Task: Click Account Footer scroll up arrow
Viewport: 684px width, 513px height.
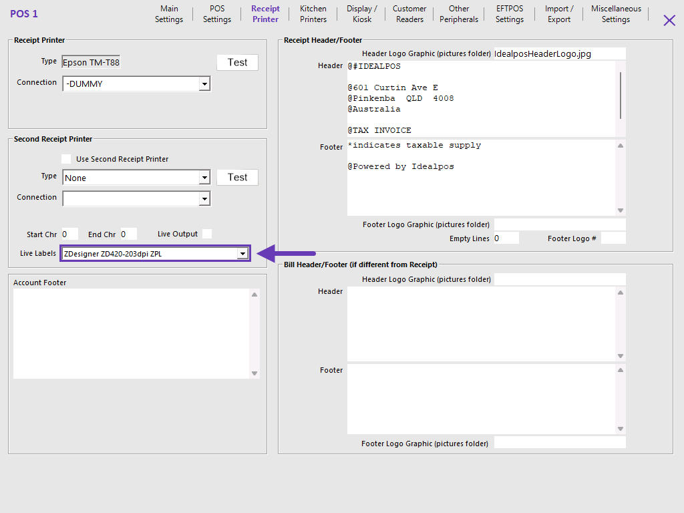Action: coord(254,295)
